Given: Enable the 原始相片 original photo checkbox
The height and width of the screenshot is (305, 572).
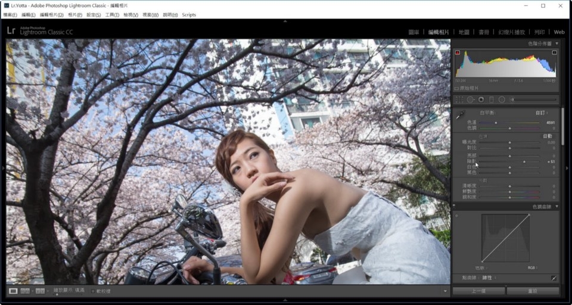Looking at the screenshot, I should 457,89.
